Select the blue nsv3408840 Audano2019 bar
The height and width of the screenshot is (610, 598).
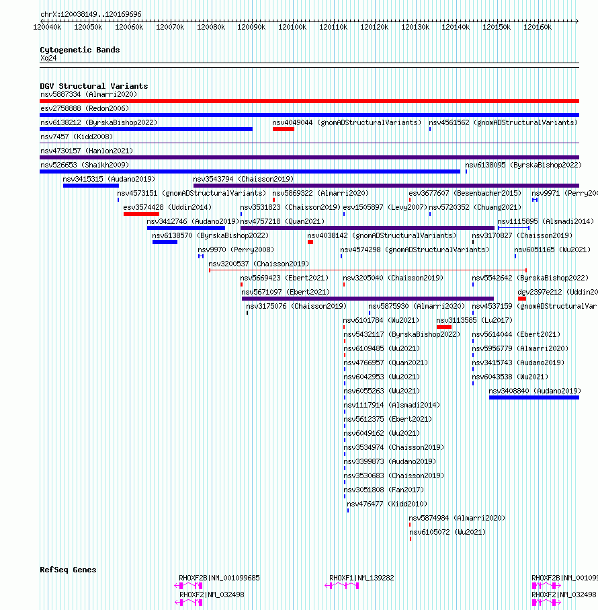coord(534,397)
